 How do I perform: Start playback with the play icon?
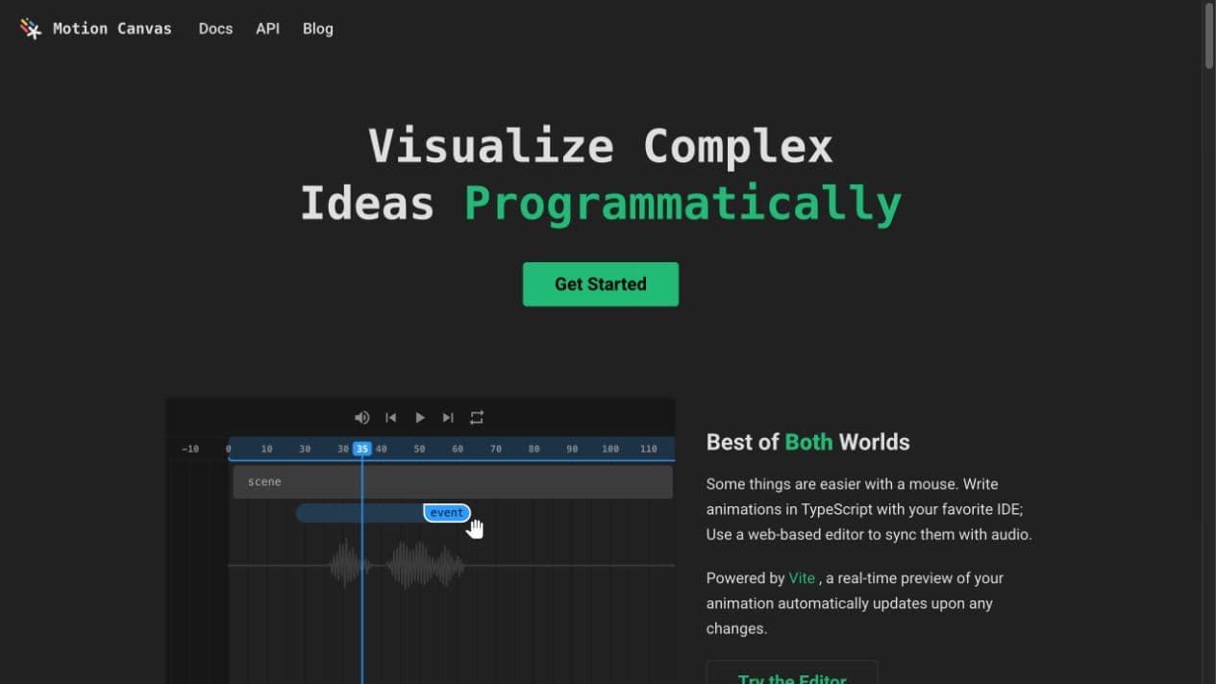[x=419, y=417]
